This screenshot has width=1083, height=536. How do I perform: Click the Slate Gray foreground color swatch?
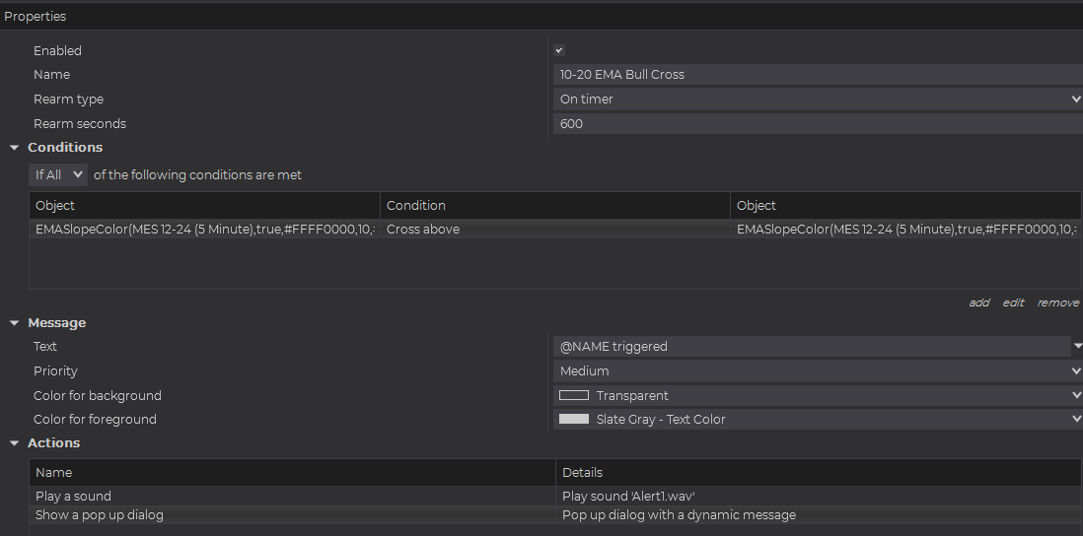click(x=574, y=419)
